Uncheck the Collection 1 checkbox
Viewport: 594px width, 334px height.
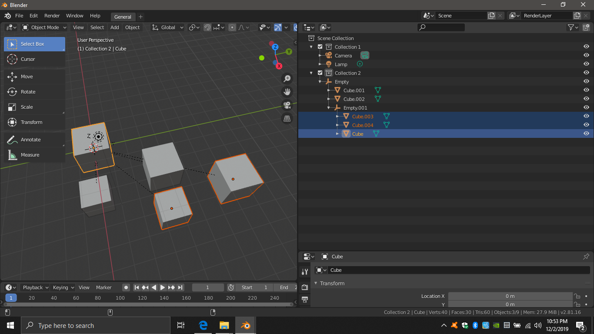coord(320,47)
